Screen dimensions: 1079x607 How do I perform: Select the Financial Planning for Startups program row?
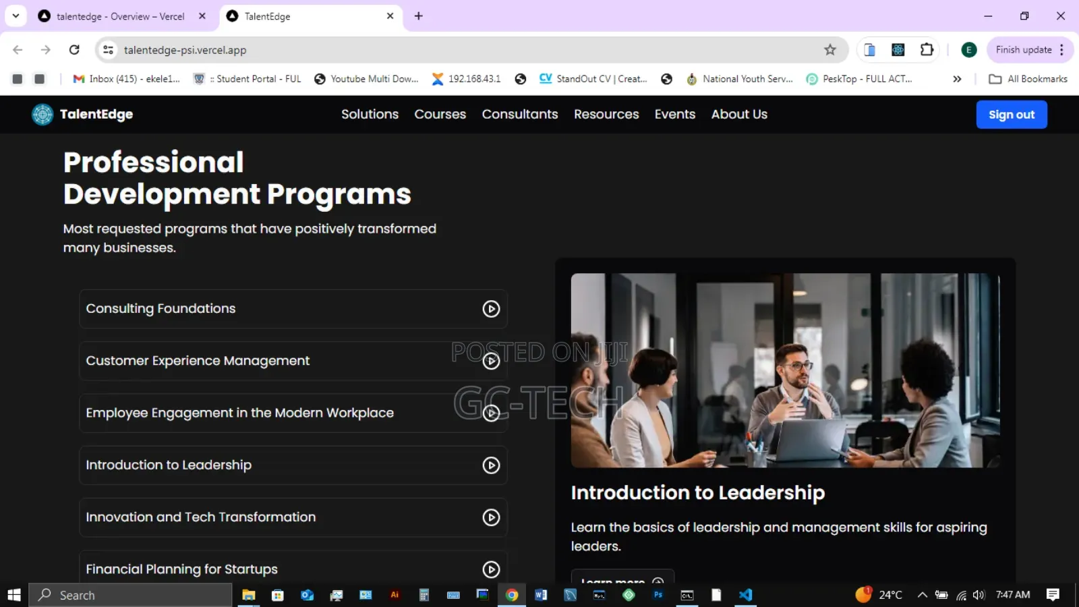293,568
